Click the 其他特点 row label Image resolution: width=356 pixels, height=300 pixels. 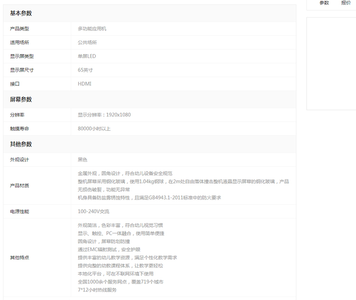(x=19, y=257)
